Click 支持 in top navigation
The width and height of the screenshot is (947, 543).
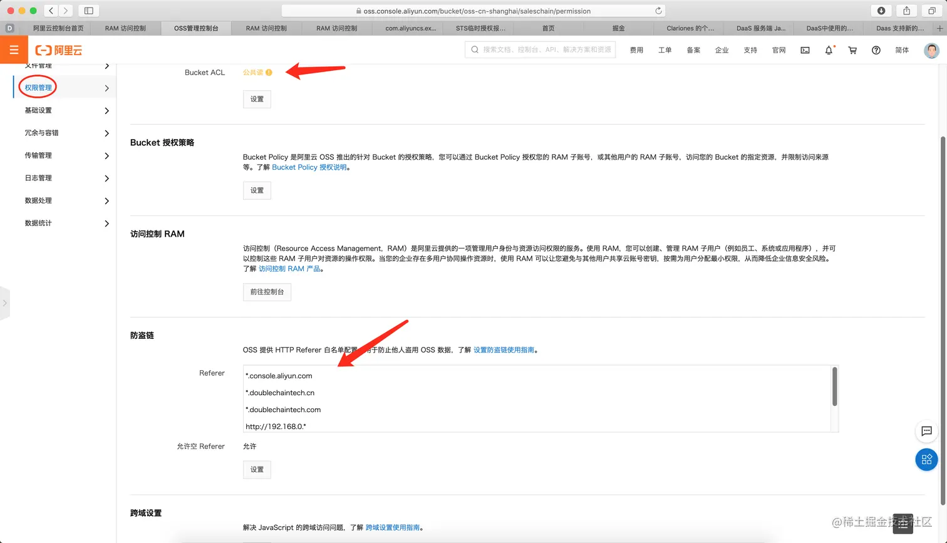point(750,50)
